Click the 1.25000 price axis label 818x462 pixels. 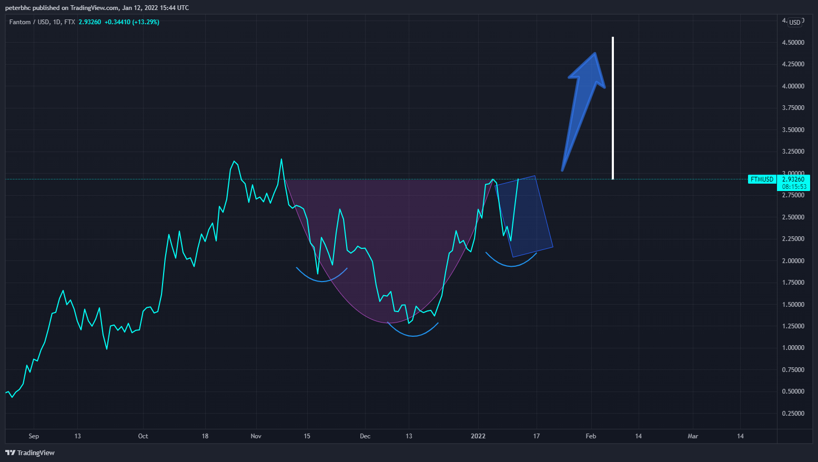pos(793,326)
